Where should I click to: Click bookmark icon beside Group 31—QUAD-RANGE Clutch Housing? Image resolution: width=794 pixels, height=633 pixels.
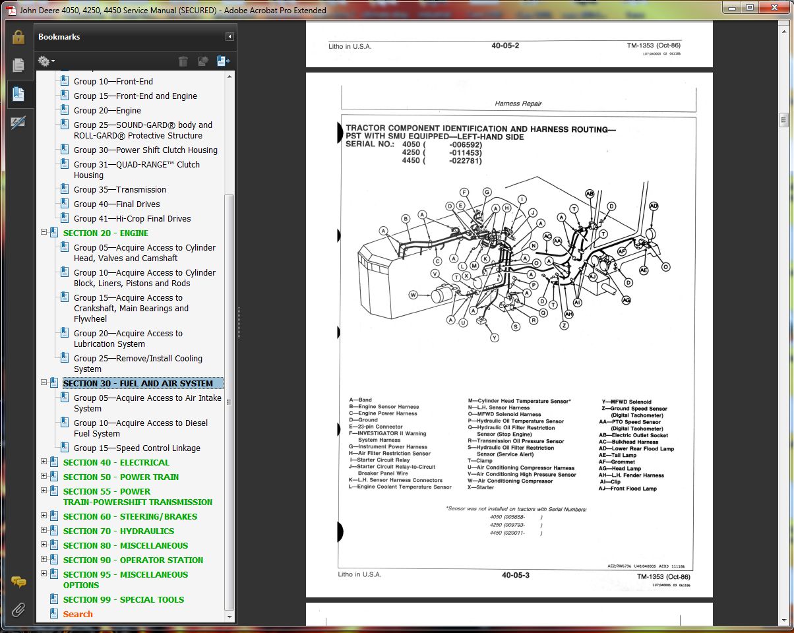click(65, 164)
